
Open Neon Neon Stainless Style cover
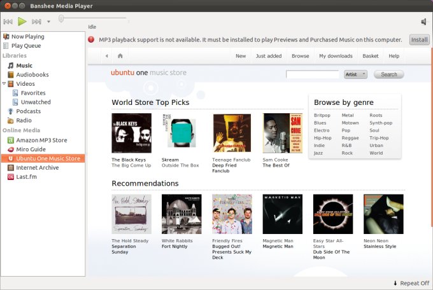coord(383,214)
